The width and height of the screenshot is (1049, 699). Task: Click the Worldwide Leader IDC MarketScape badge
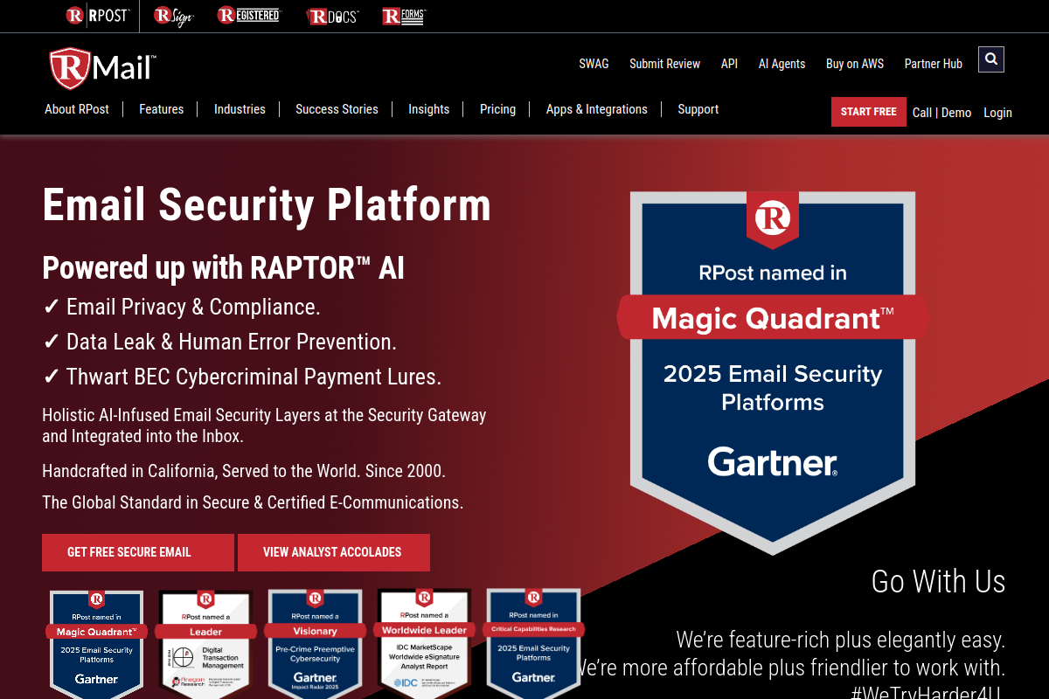pyautogui.click(x=424, y=645)
